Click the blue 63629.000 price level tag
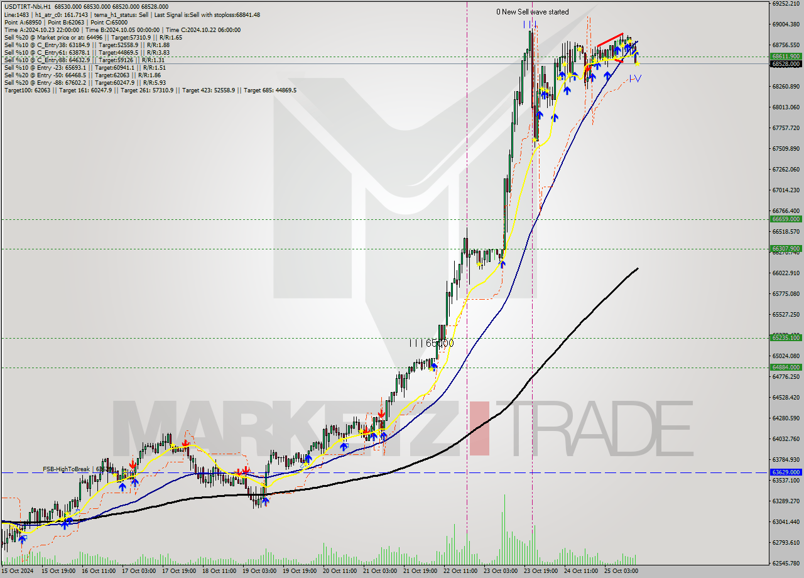 pos(786,472)
